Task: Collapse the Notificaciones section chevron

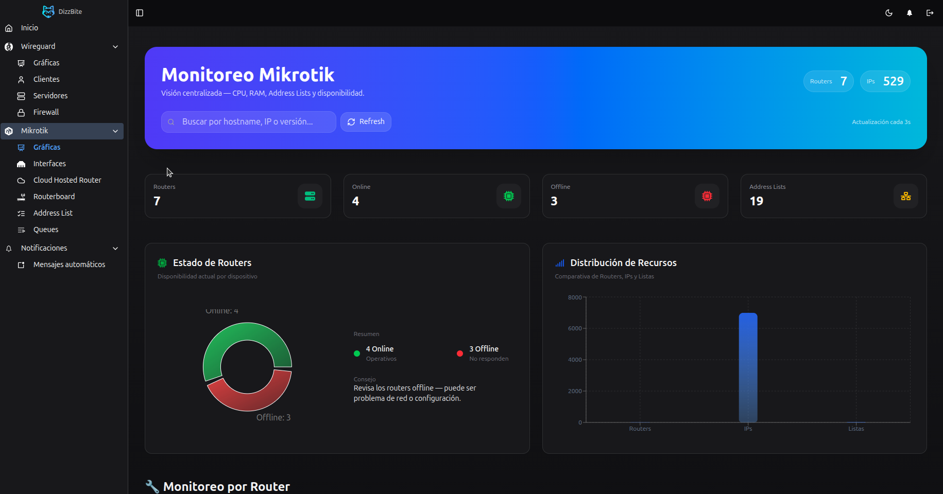Action: (x=115, y=248)
